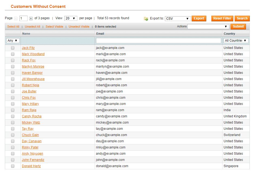Open the Any selection filter dropdown
The width and height of the screenshot is (256, 172).
tap(12, 40)
